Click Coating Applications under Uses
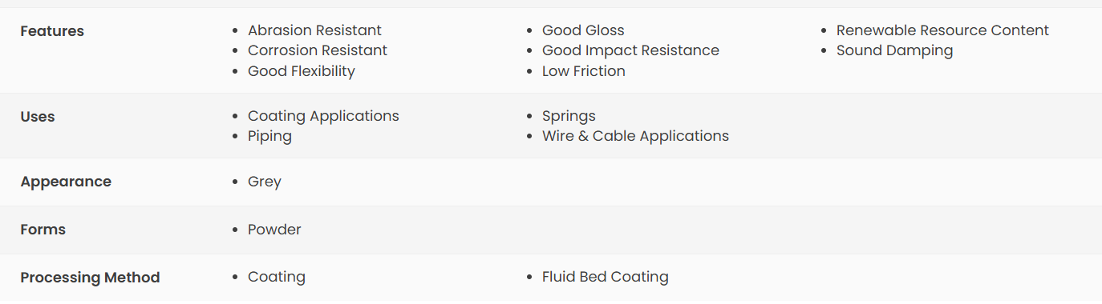 click(323, 116)
